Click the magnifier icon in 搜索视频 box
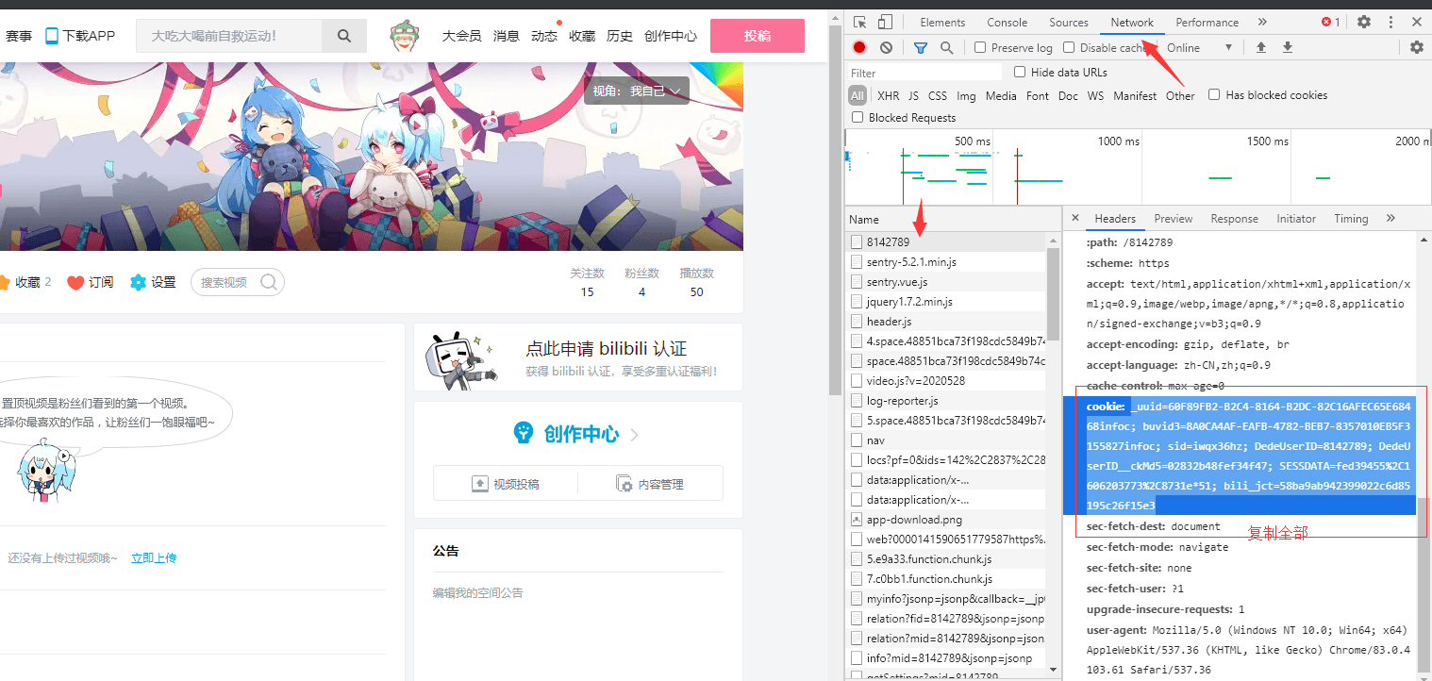Image resolution: width=1432 pixels, height=681 pixels. coord(268,282)
